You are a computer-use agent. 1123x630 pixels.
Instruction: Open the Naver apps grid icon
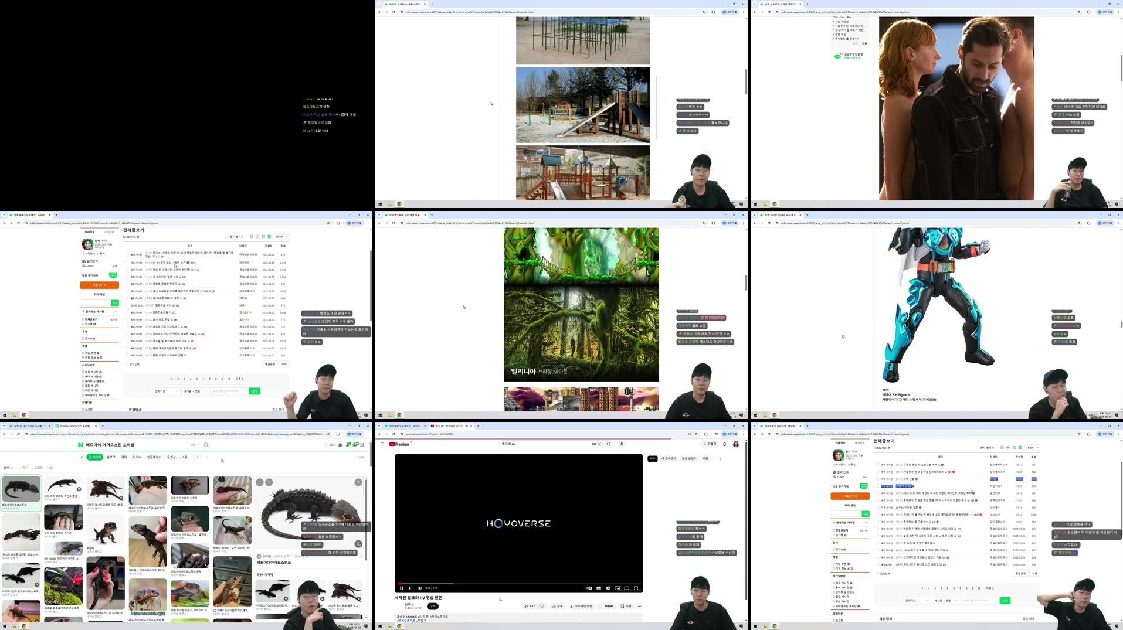coord(362,445)
